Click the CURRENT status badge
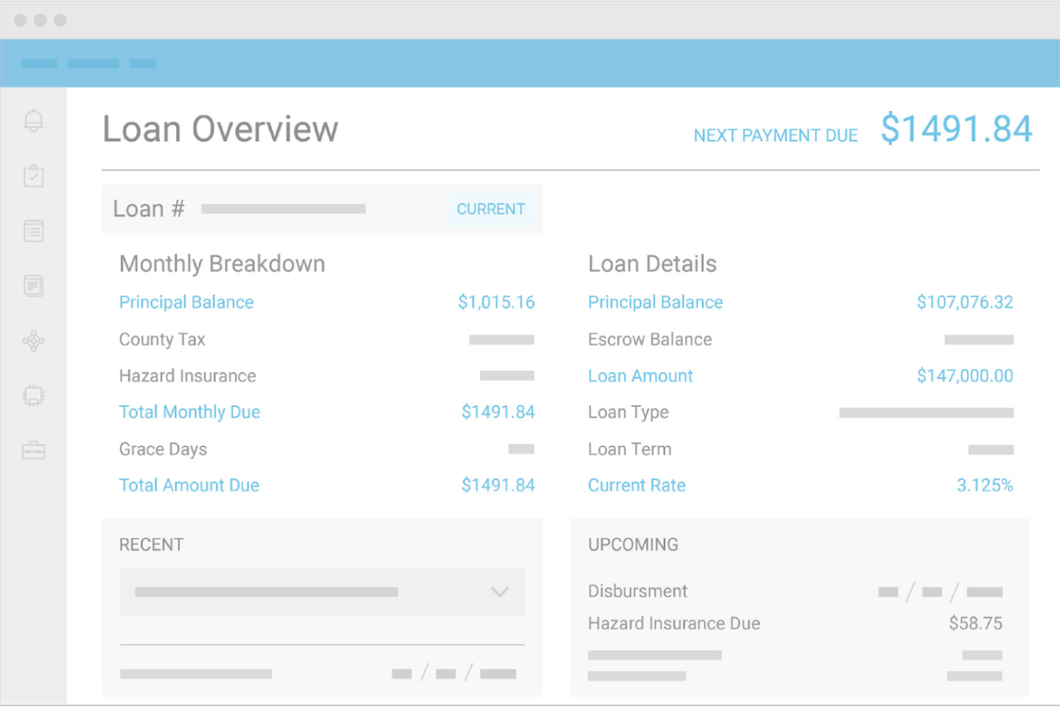 coord(491,208)
